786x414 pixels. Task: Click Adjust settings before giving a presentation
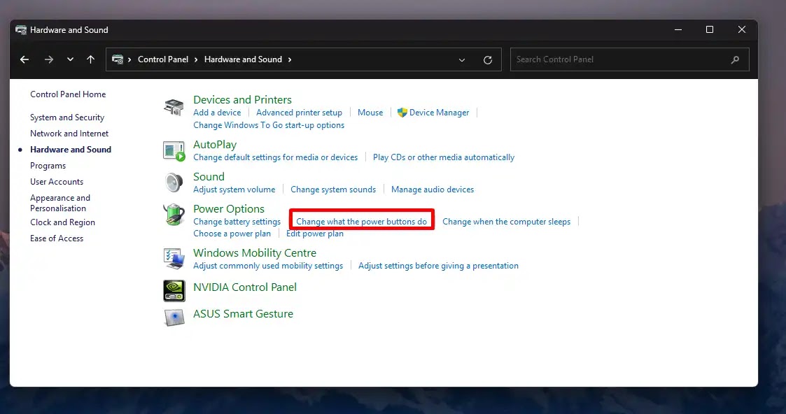439,266
